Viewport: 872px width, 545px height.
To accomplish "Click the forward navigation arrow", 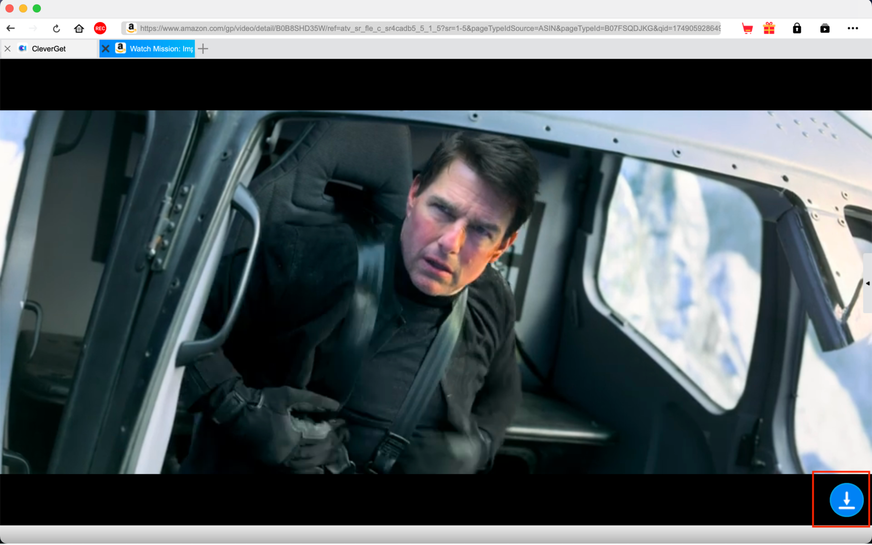I will coord(33,28).
